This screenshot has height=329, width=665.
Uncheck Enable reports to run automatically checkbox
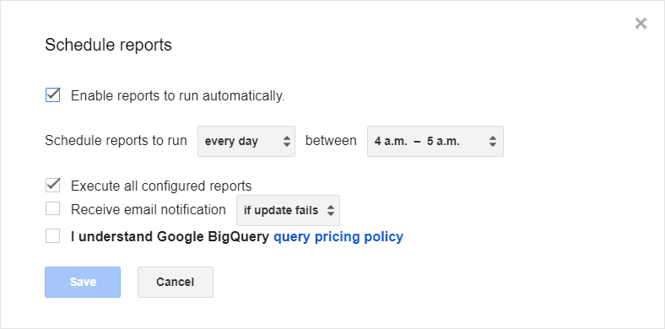[52, 95]
